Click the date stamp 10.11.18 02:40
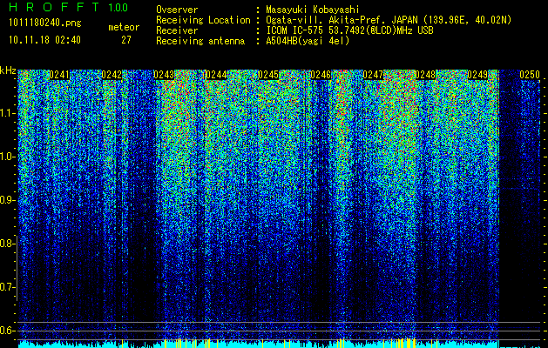The width and height of the screenshot is (548, 348). point(44,40)
